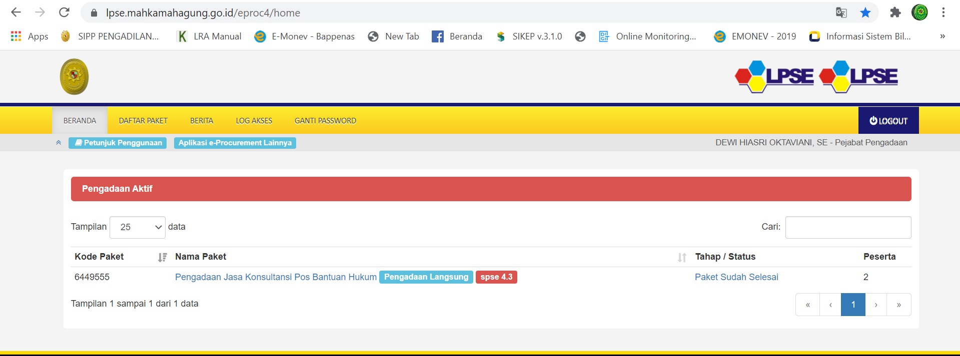The width and height of the screenshot is (960, 356).
Task: Bookmark page using the star icon
Action: coord(865,13)
